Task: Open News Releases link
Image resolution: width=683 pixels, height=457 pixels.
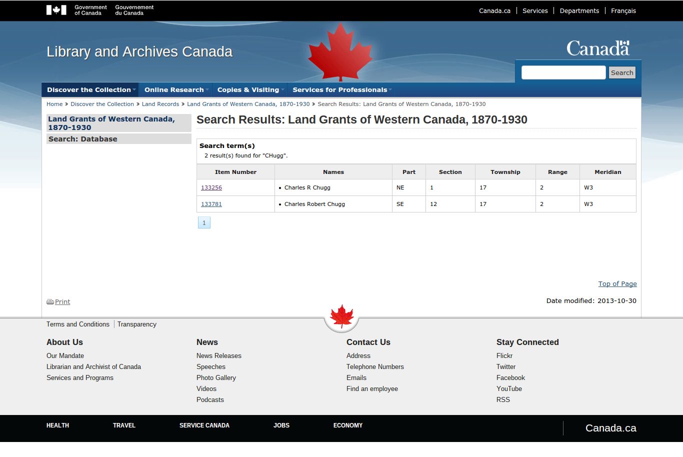Action: [x=219, y=355]
